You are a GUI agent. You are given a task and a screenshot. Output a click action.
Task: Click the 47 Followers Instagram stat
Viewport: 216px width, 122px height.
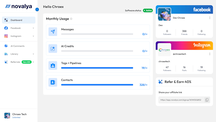[x=167, y=69]
